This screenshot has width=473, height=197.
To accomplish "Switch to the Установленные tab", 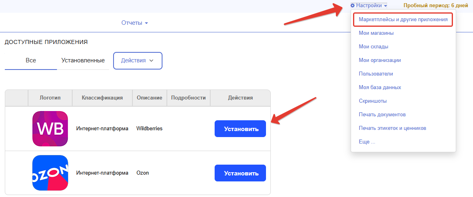I will [x=83, y=60].
